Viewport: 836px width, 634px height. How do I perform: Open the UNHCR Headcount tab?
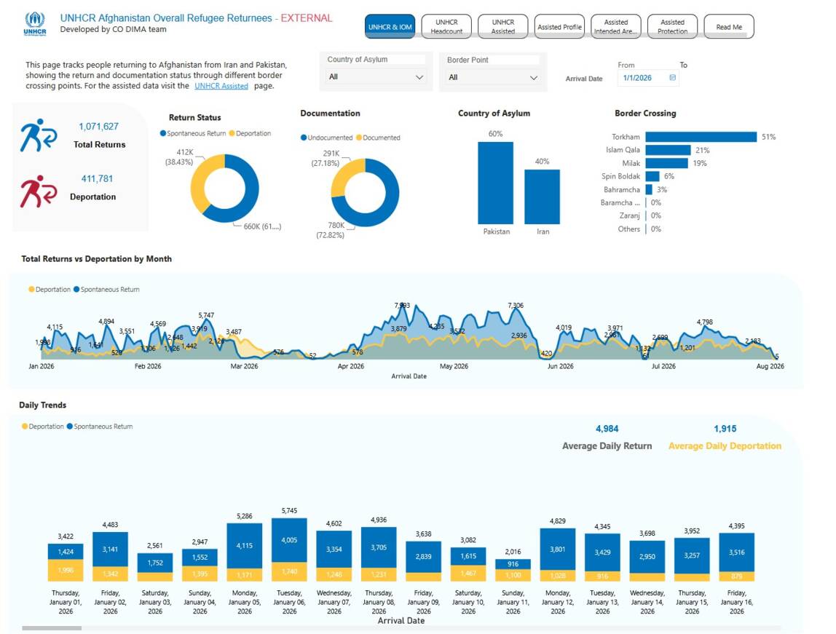[446, 27]
